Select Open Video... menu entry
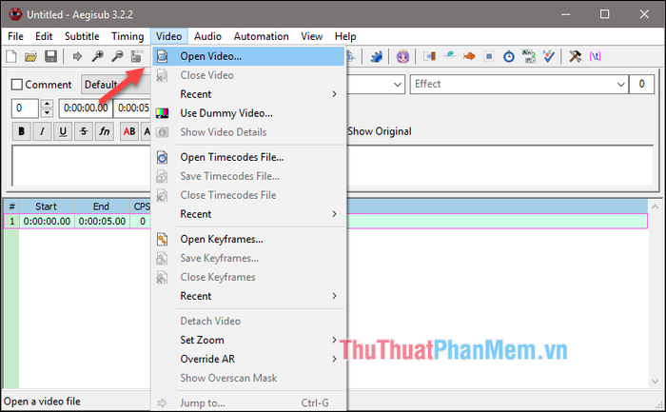The height and width of the screenshot is (412, 666). pos(248,56)
